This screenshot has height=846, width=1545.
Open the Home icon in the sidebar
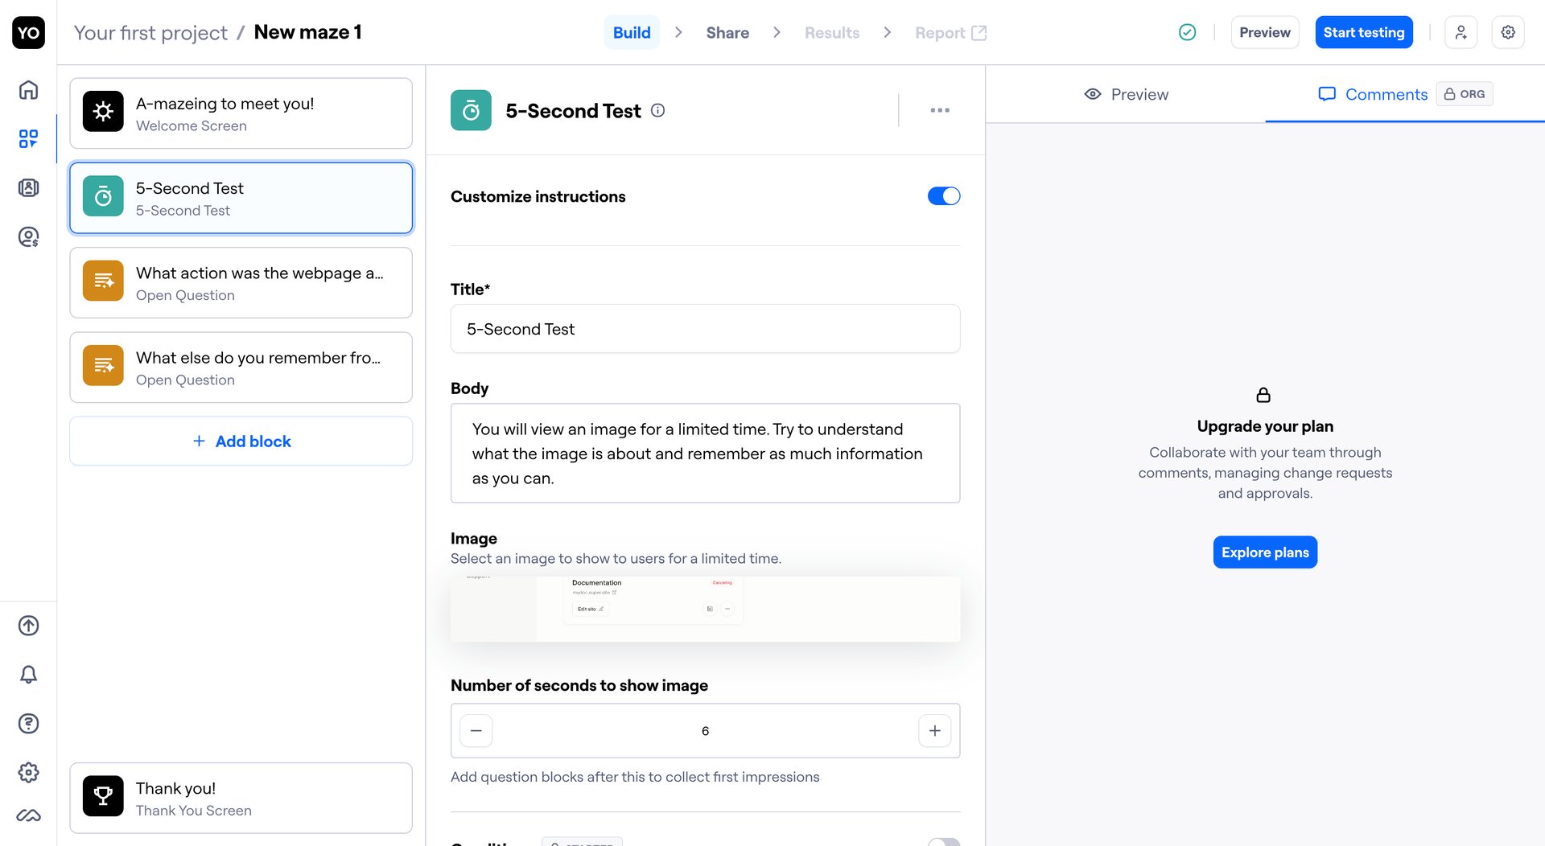pos(28,90)
